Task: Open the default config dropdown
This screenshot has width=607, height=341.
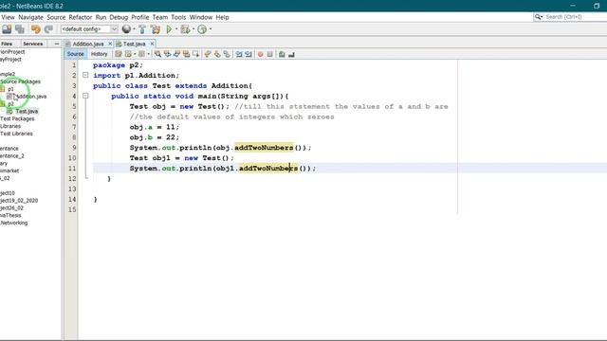Action: 114,29
